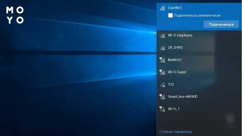Click the Beeline2 unsecured Wi-Fi icon
The width and height of the screenshot is (242, 136).
pos(162,60)
